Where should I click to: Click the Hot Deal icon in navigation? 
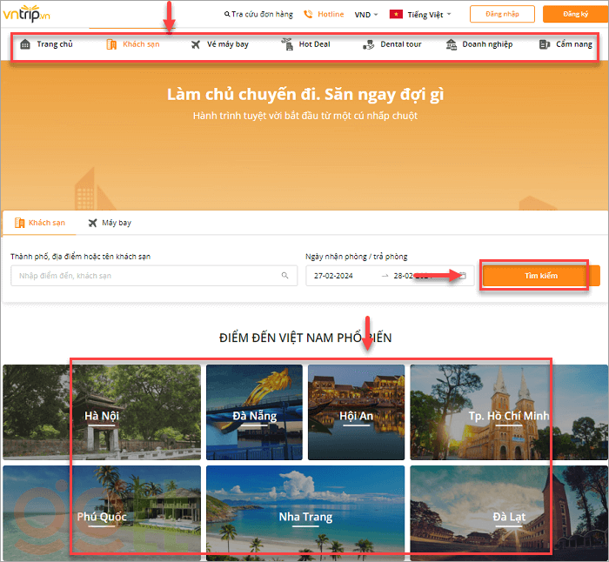(288, 44)
